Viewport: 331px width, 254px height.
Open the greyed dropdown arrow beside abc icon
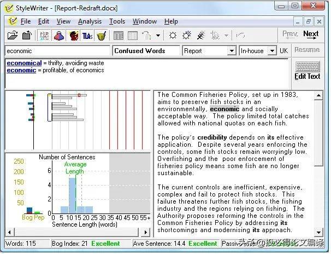226,36
